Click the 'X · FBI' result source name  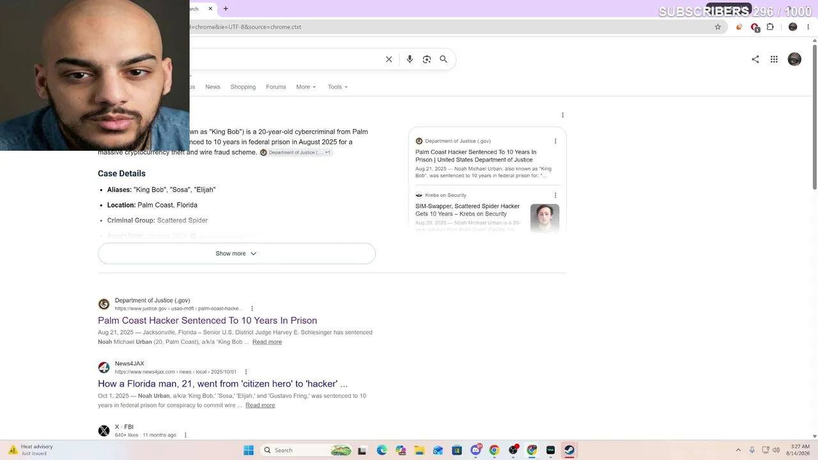tap(124, 427)
